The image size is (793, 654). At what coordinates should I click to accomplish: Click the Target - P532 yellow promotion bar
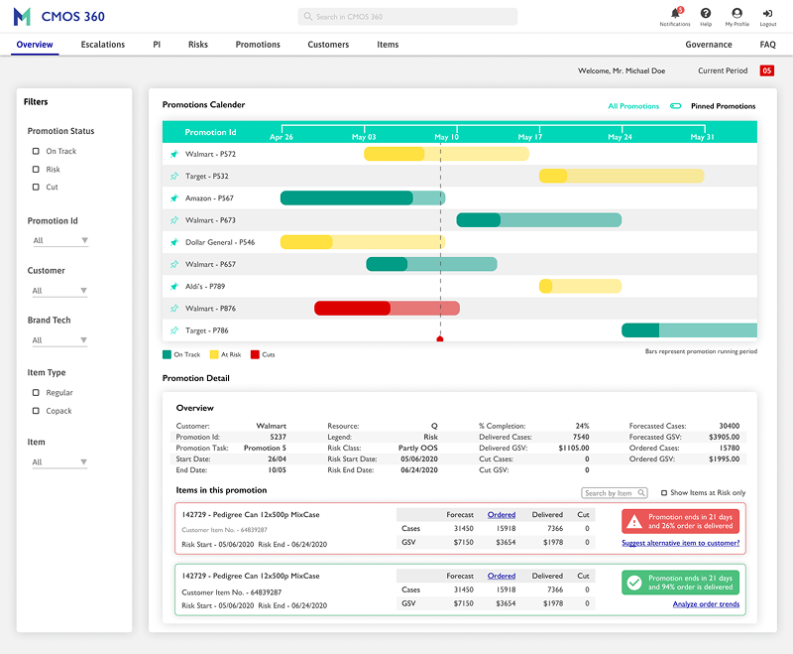(x=622, y=177)
